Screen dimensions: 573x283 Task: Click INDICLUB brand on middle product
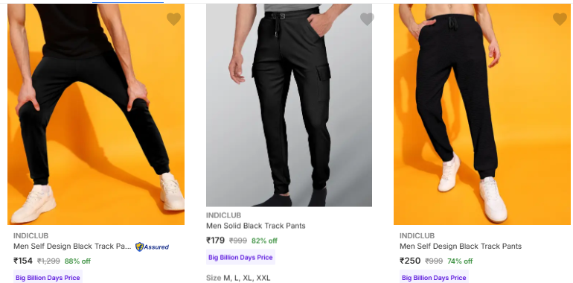[223, 215]
